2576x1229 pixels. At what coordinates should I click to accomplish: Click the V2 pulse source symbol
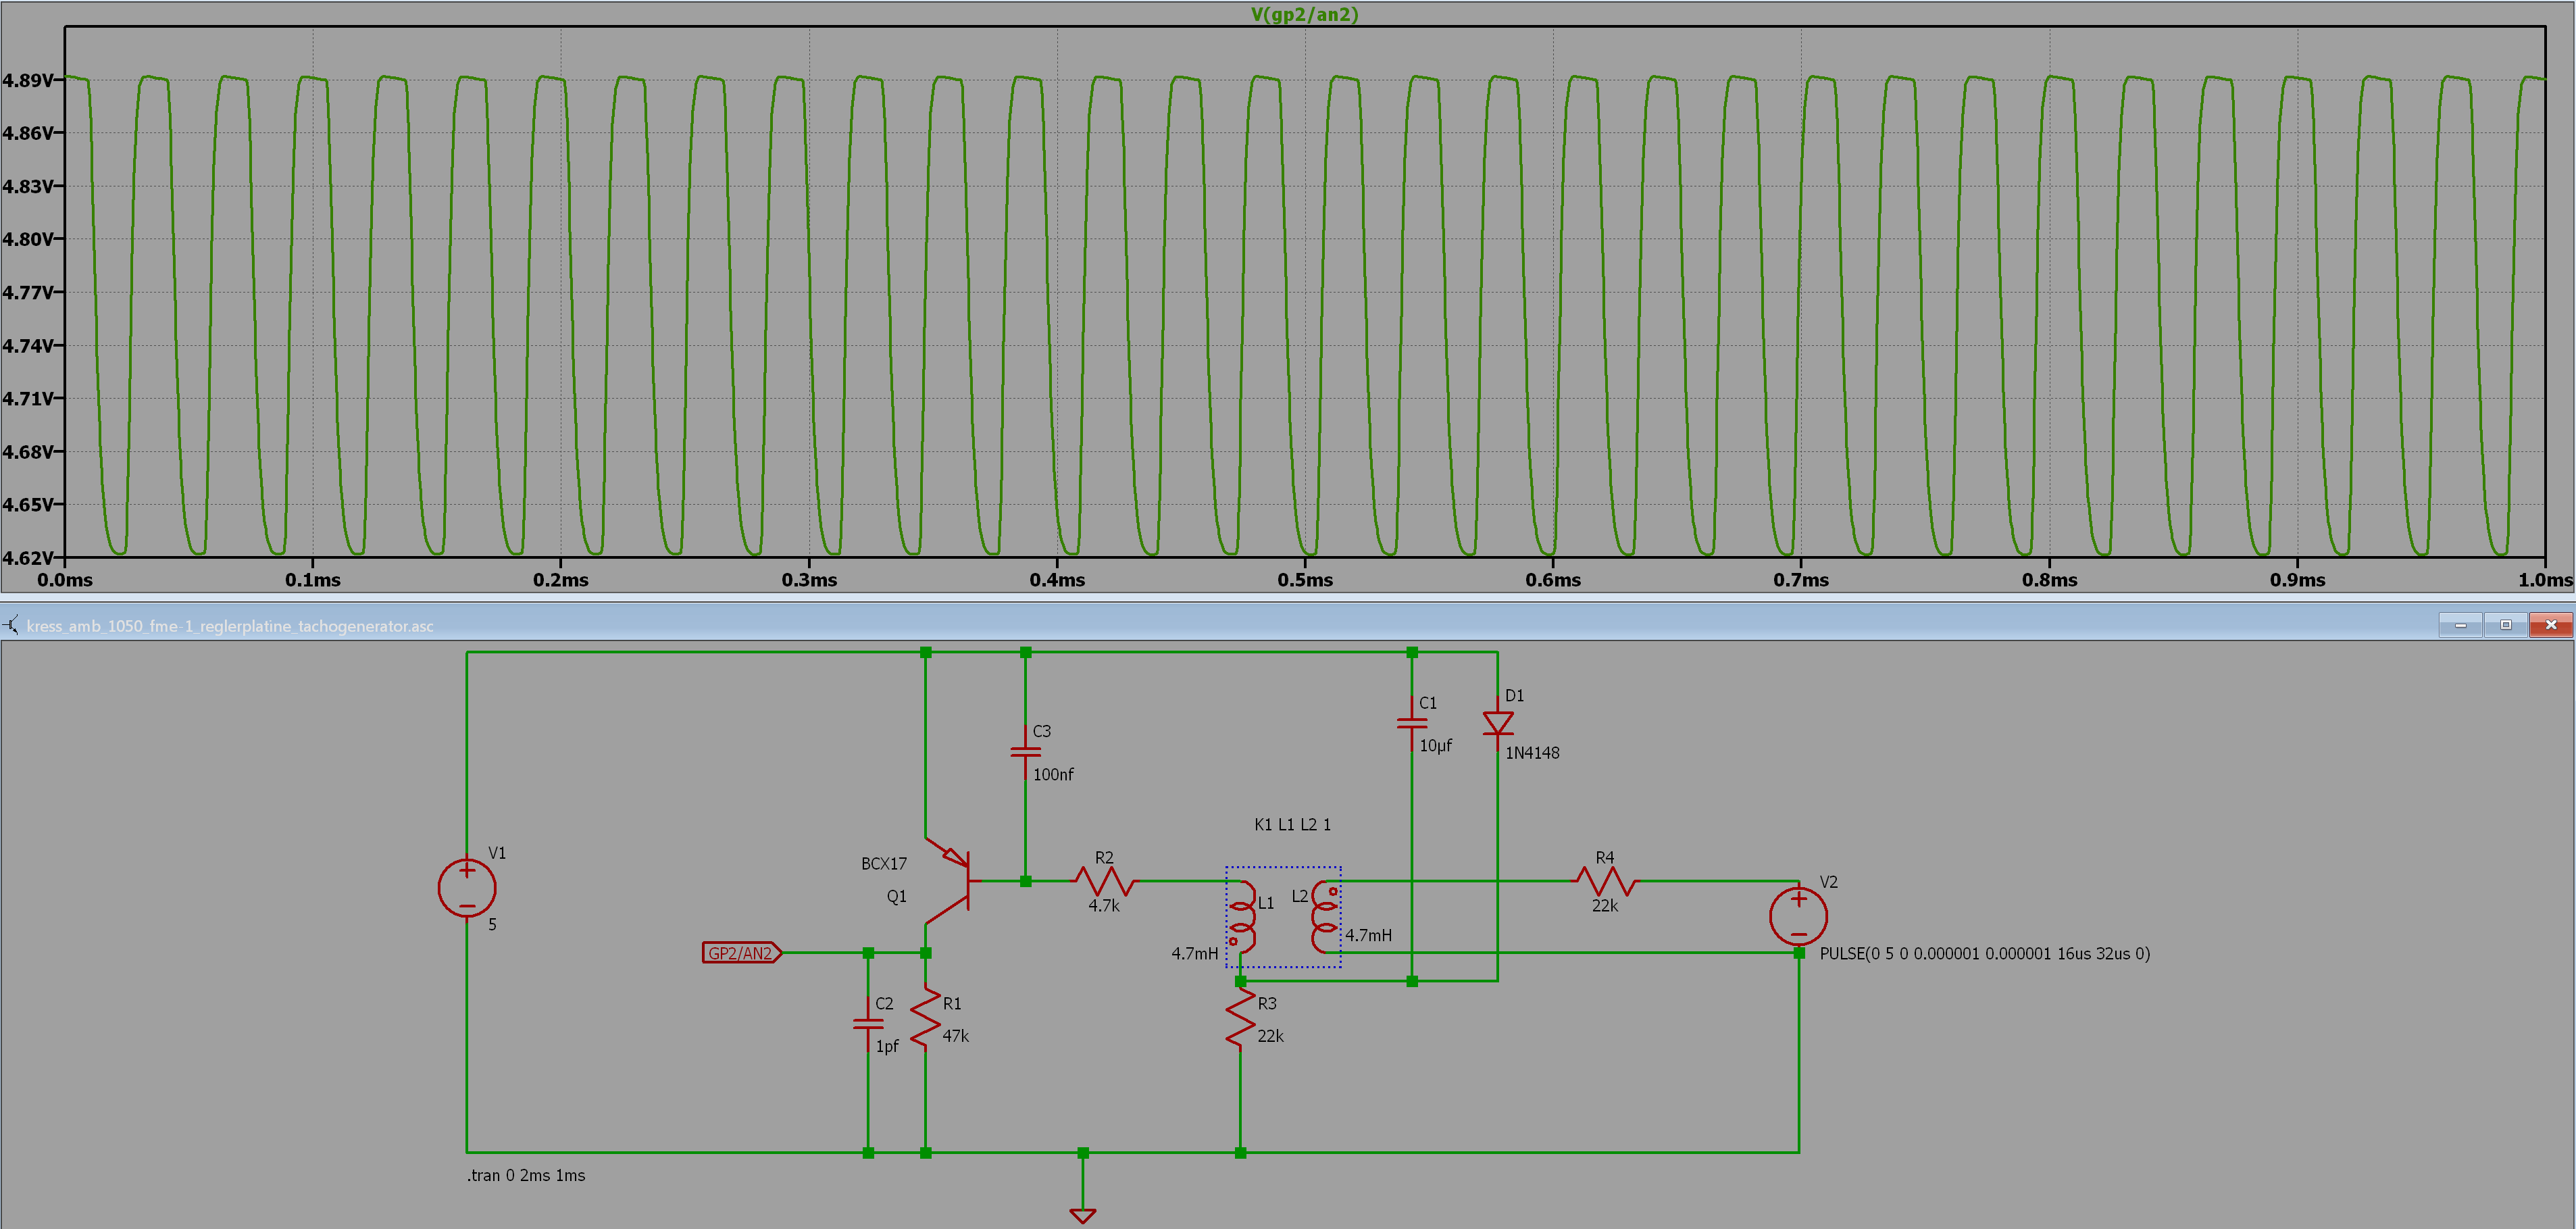point(1798,916)
